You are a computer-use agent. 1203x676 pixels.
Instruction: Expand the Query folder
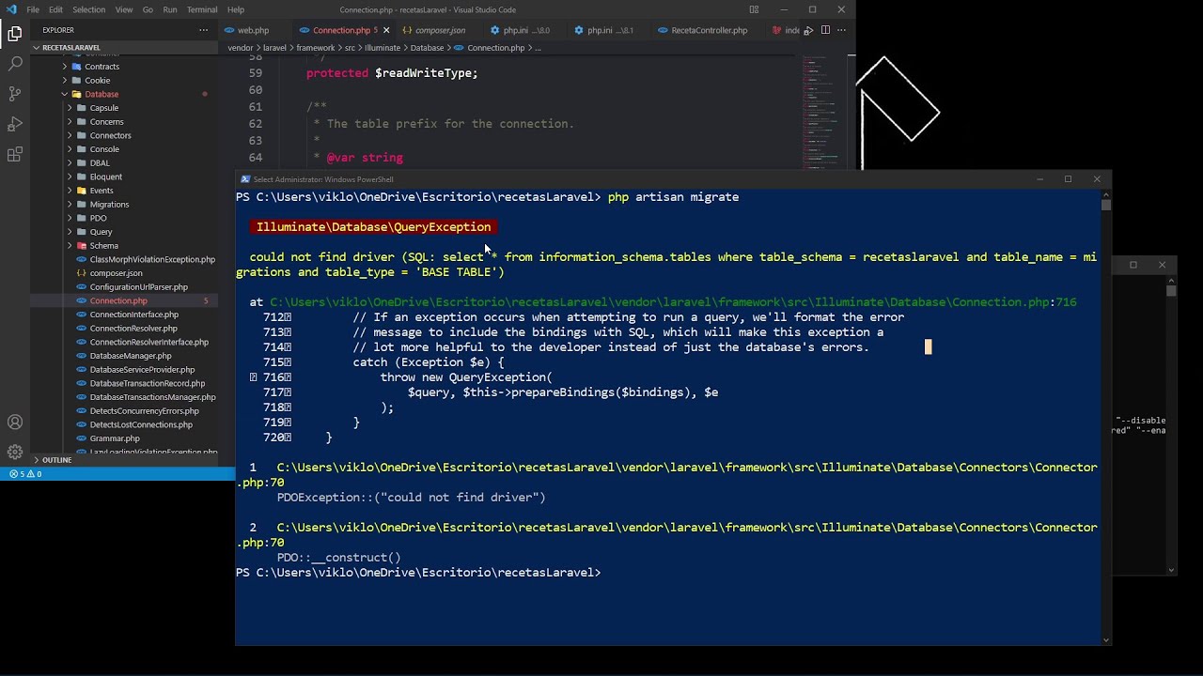pos(101,232)
